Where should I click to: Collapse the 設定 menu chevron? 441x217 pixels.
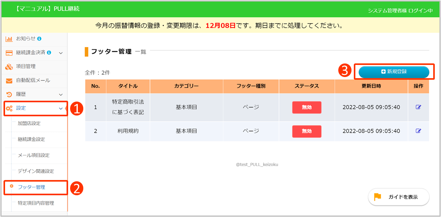pyautogui.click(x=61, y=108)
